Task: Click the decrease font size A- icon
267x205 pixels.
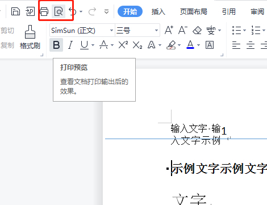Action: 183,30
